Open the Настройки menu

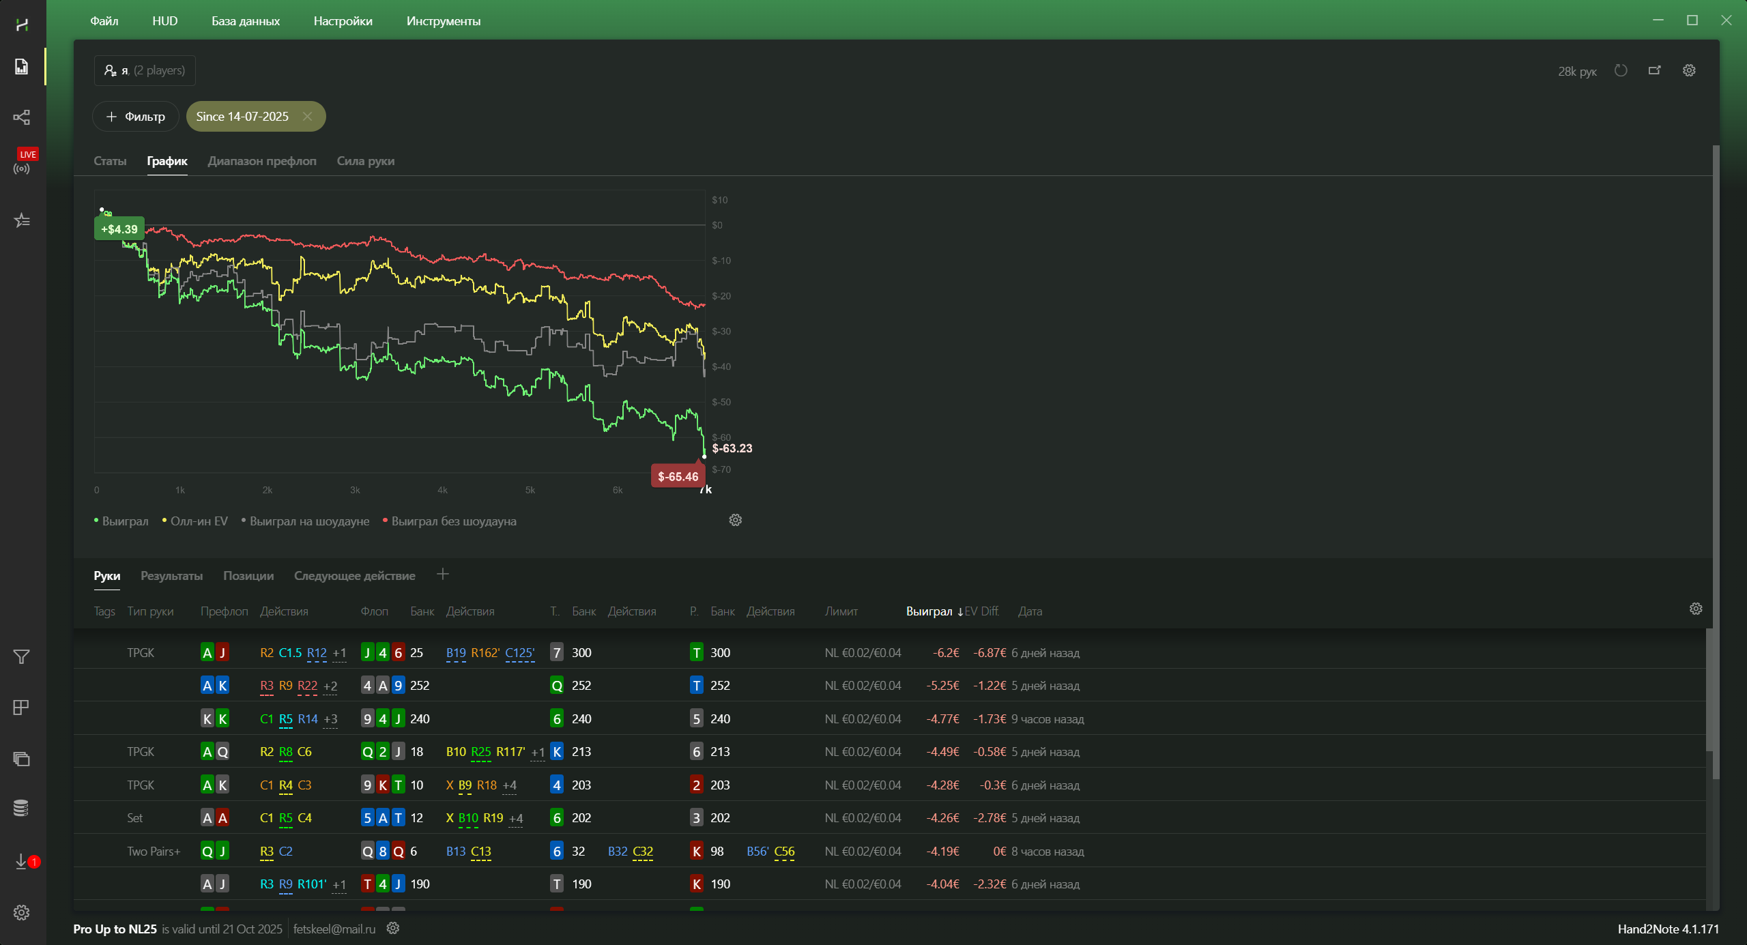(x=343, y=21)
